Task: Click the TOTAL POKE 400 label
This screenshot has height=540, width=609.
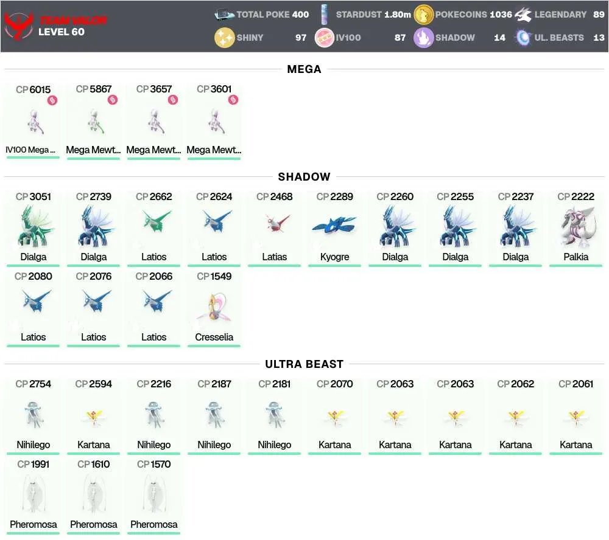Action: 273,15
